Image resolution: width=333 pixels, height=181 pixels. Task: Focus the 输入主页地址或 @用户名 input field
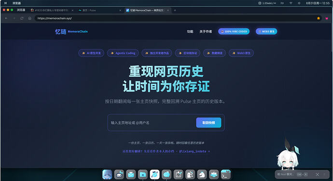click(x=152, y=123)
